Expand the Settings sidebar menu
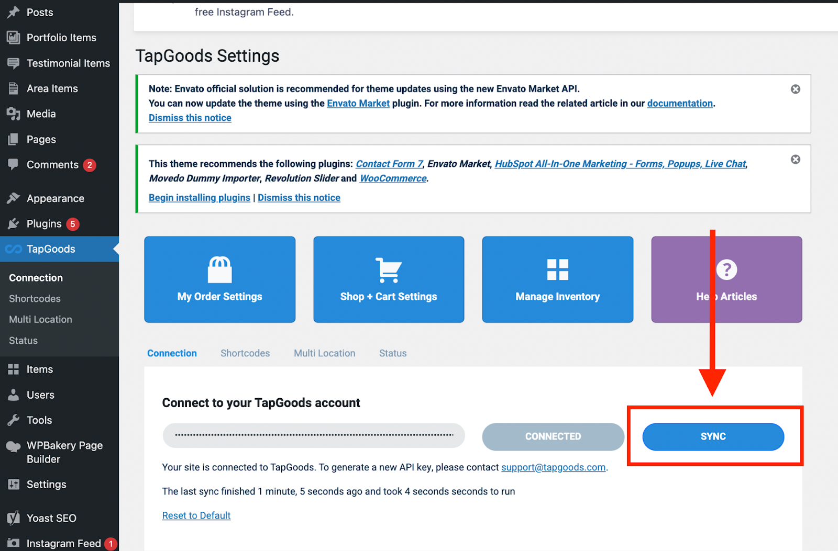Screen dimensions: 838x551 pyautogui.click(x=14, y=484)
